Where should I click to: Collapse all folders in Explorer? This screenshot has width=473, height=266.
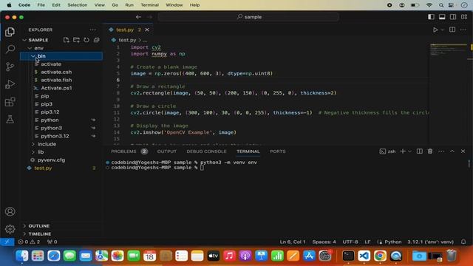point(97,40)
